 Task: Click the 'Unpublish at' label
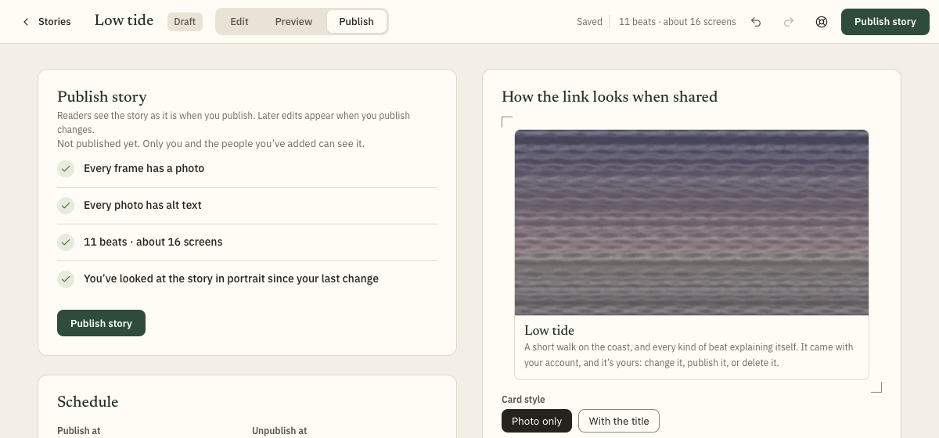click(x=279, y=431)
